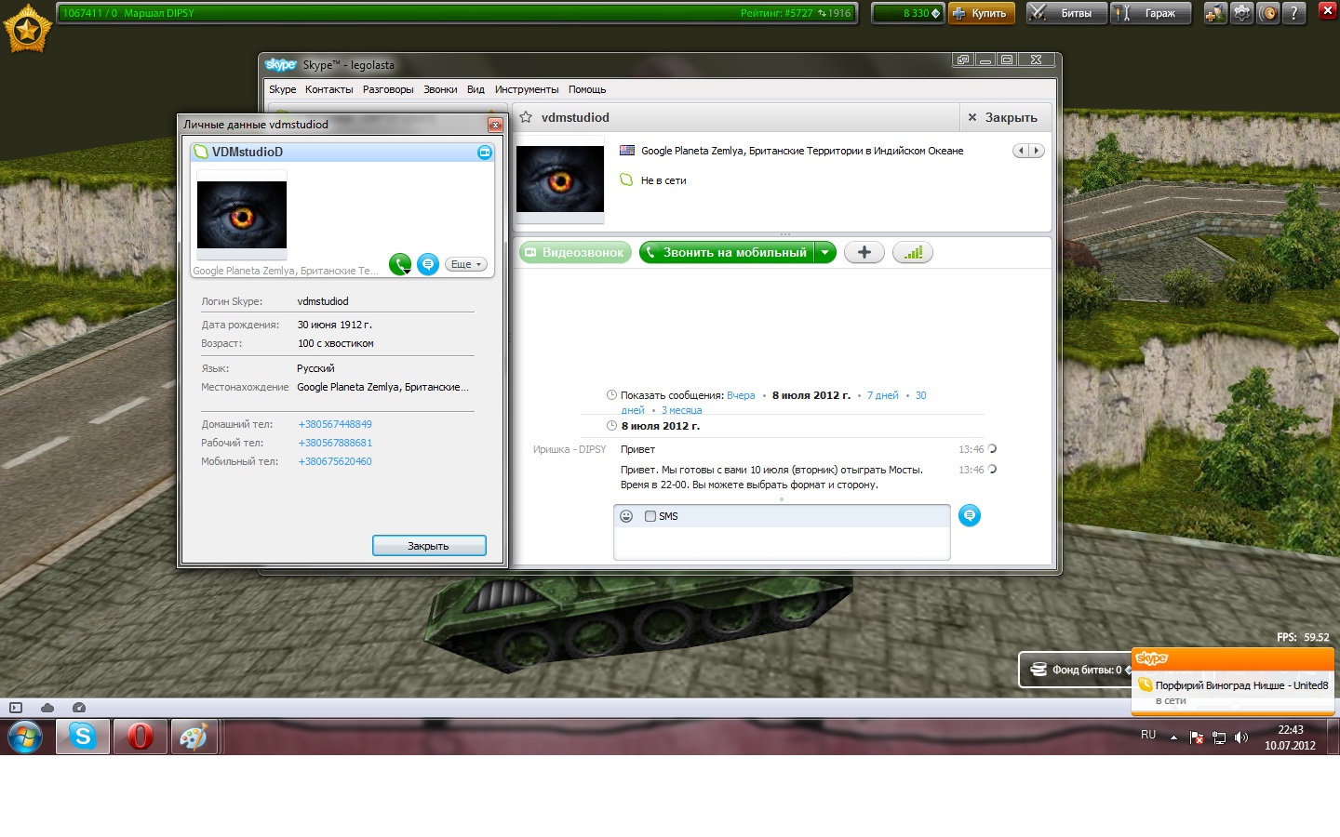Click Видеозвонок video call button

click(575, 252)
